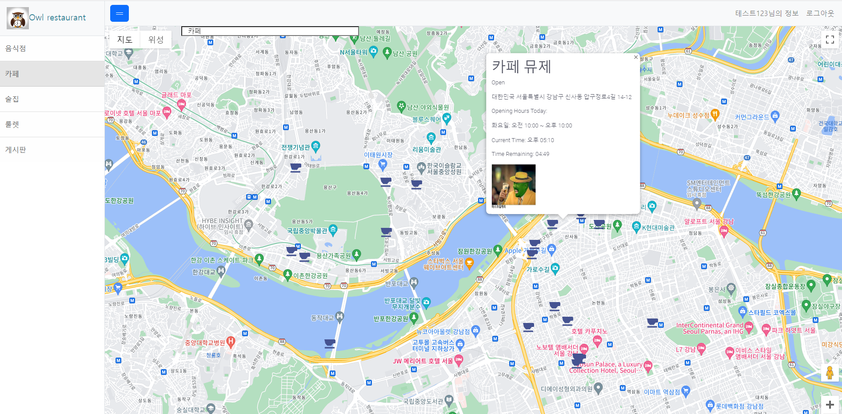Zoom in with the plus button
This screenshot has width=842, height=414.
click(830, 405)
